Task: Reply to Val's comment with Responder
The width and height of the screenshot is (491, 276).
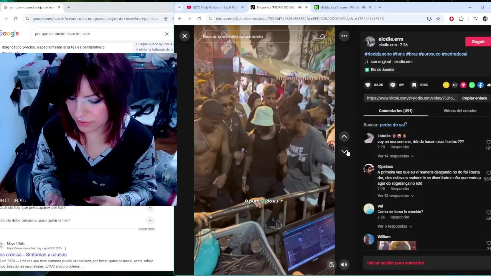Action: 400,217
